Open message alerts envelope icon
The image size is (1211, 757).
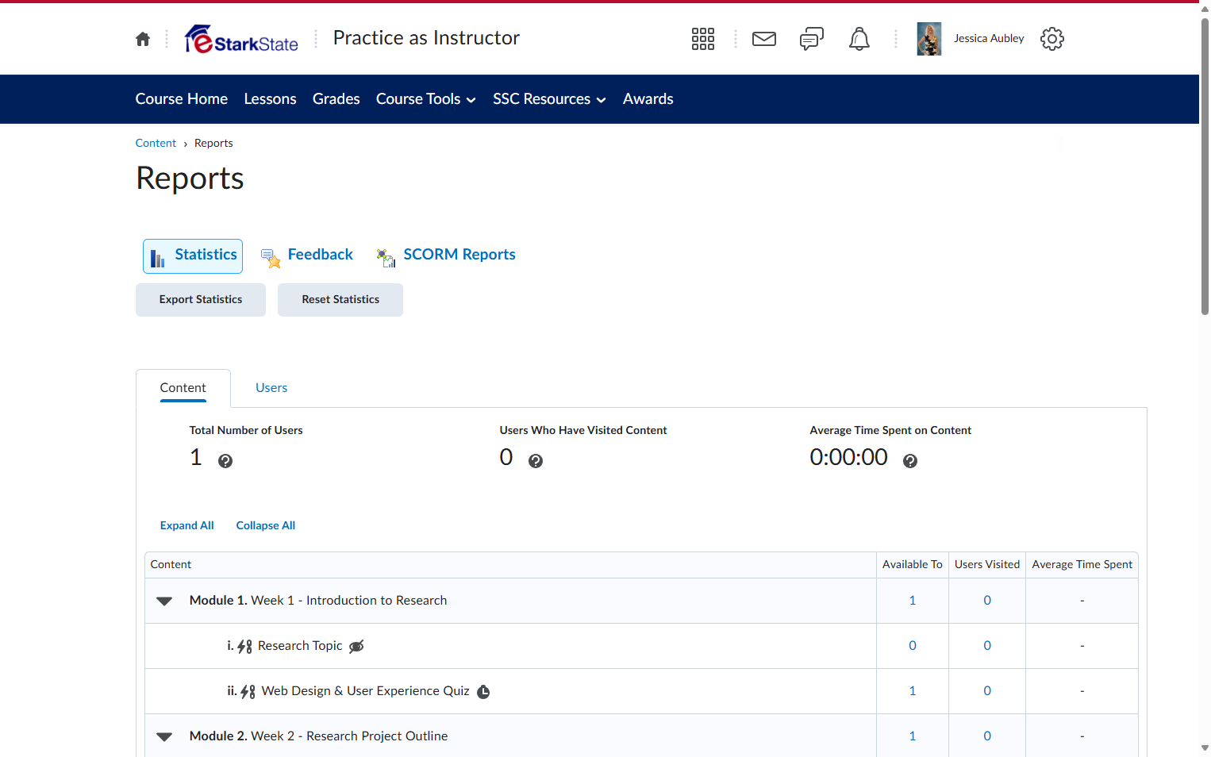click(764, 39)
